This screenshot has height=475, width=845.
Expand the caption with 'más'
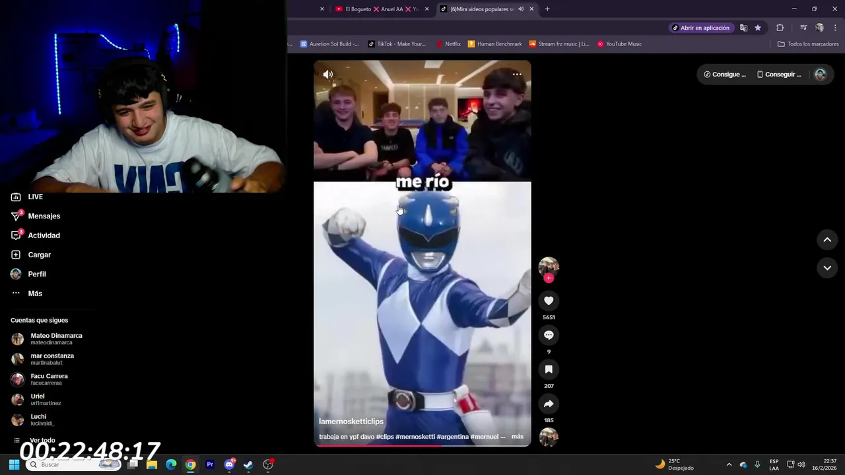tap(518, 437)
